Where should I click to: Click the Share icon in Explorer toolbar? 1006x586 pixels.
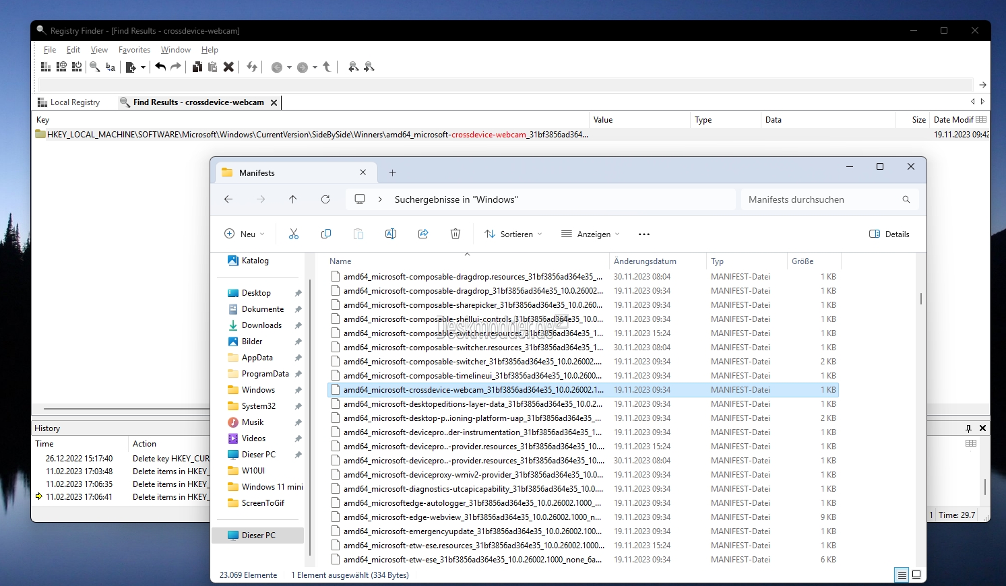tap(423, 234)
